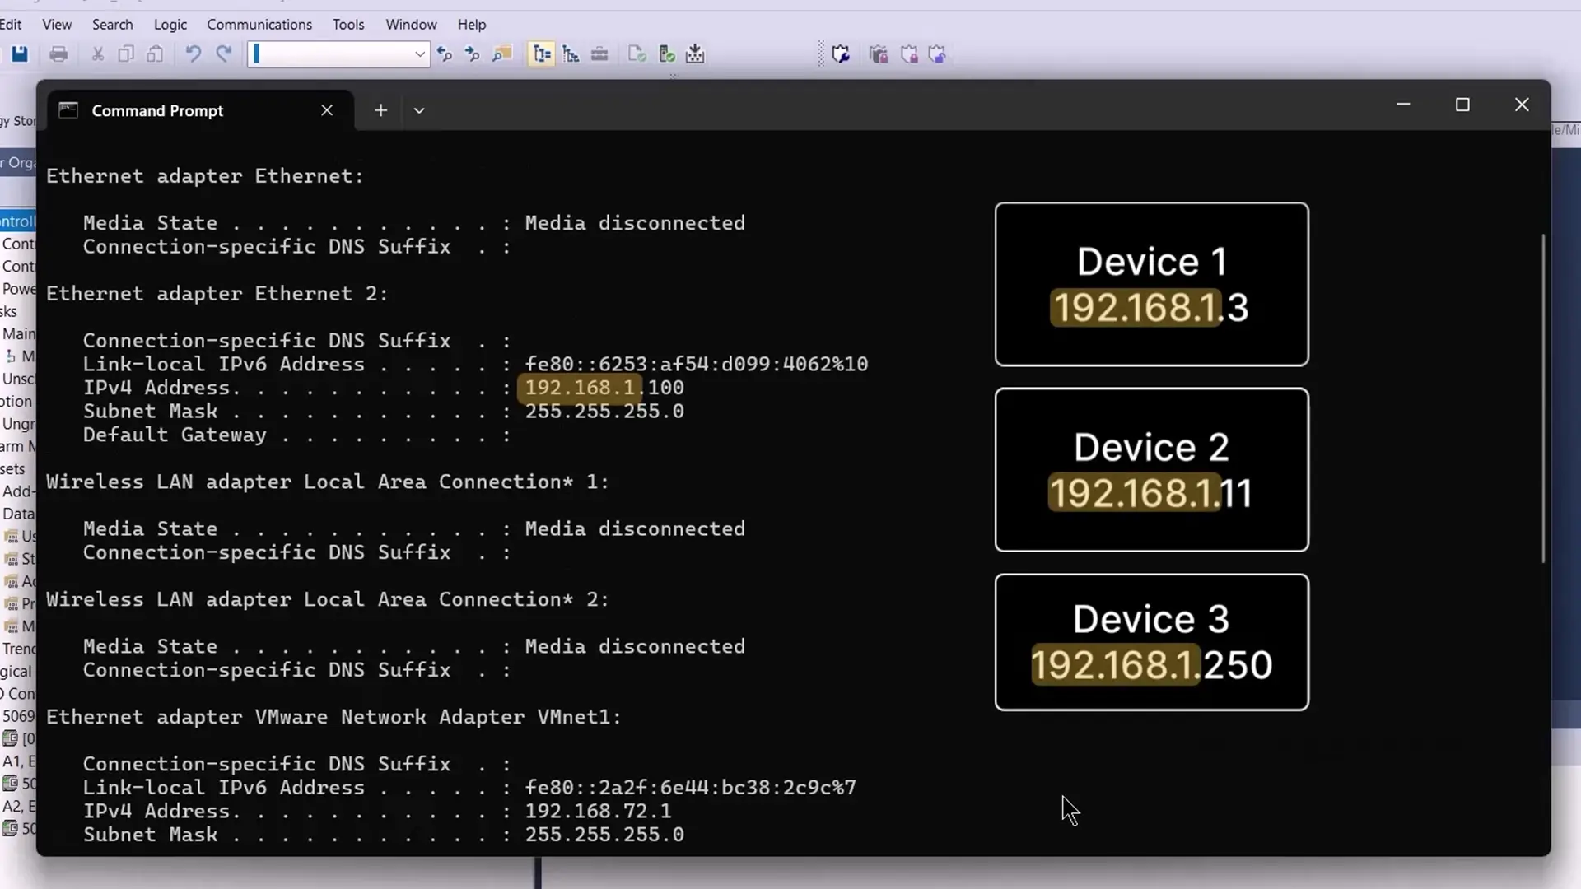Toggle the Controller Organizer panel icon
Image resolution: width=1581 pixels, height=889 pixels.
541,54
